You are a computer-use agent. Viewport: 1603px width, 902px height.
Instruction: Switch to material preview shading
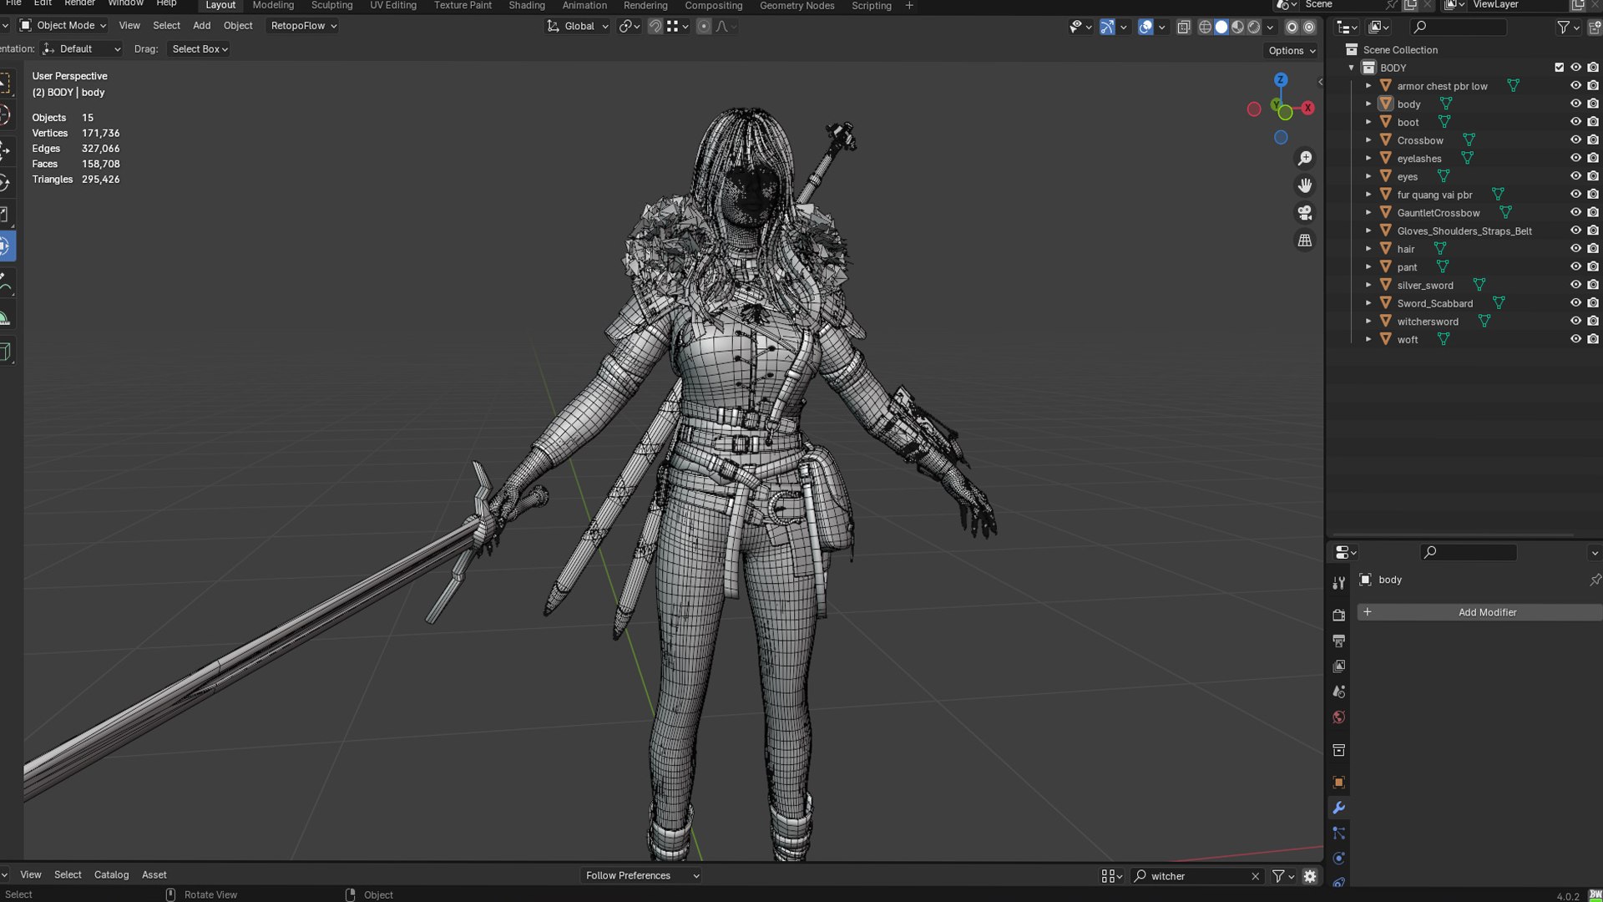pyautogui.click(x=1237, y=27)
